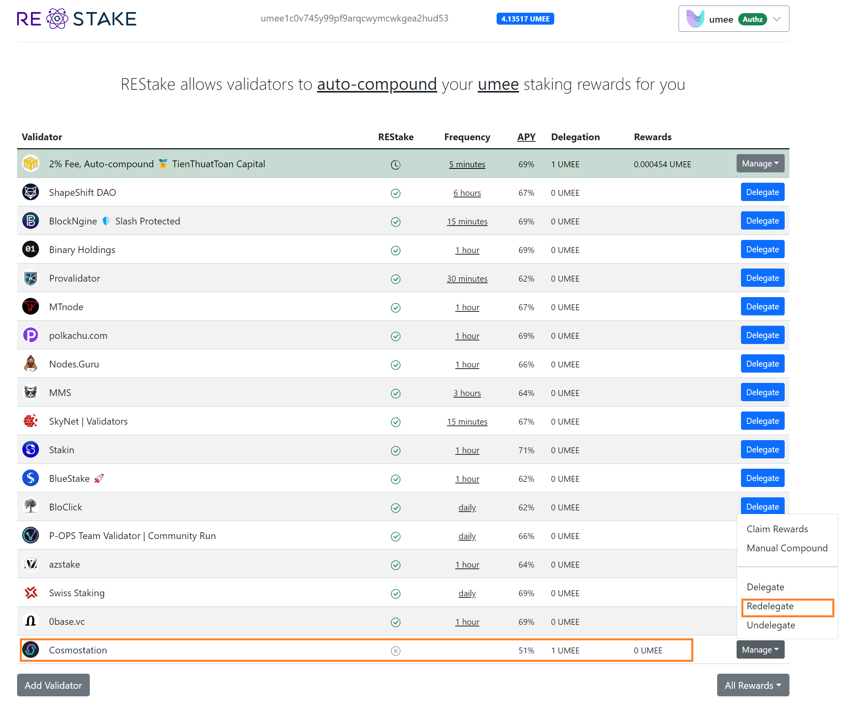Click ShapeShift DAO fox logo icon
The image size is (855, 715).
click(x=31, y=192)
